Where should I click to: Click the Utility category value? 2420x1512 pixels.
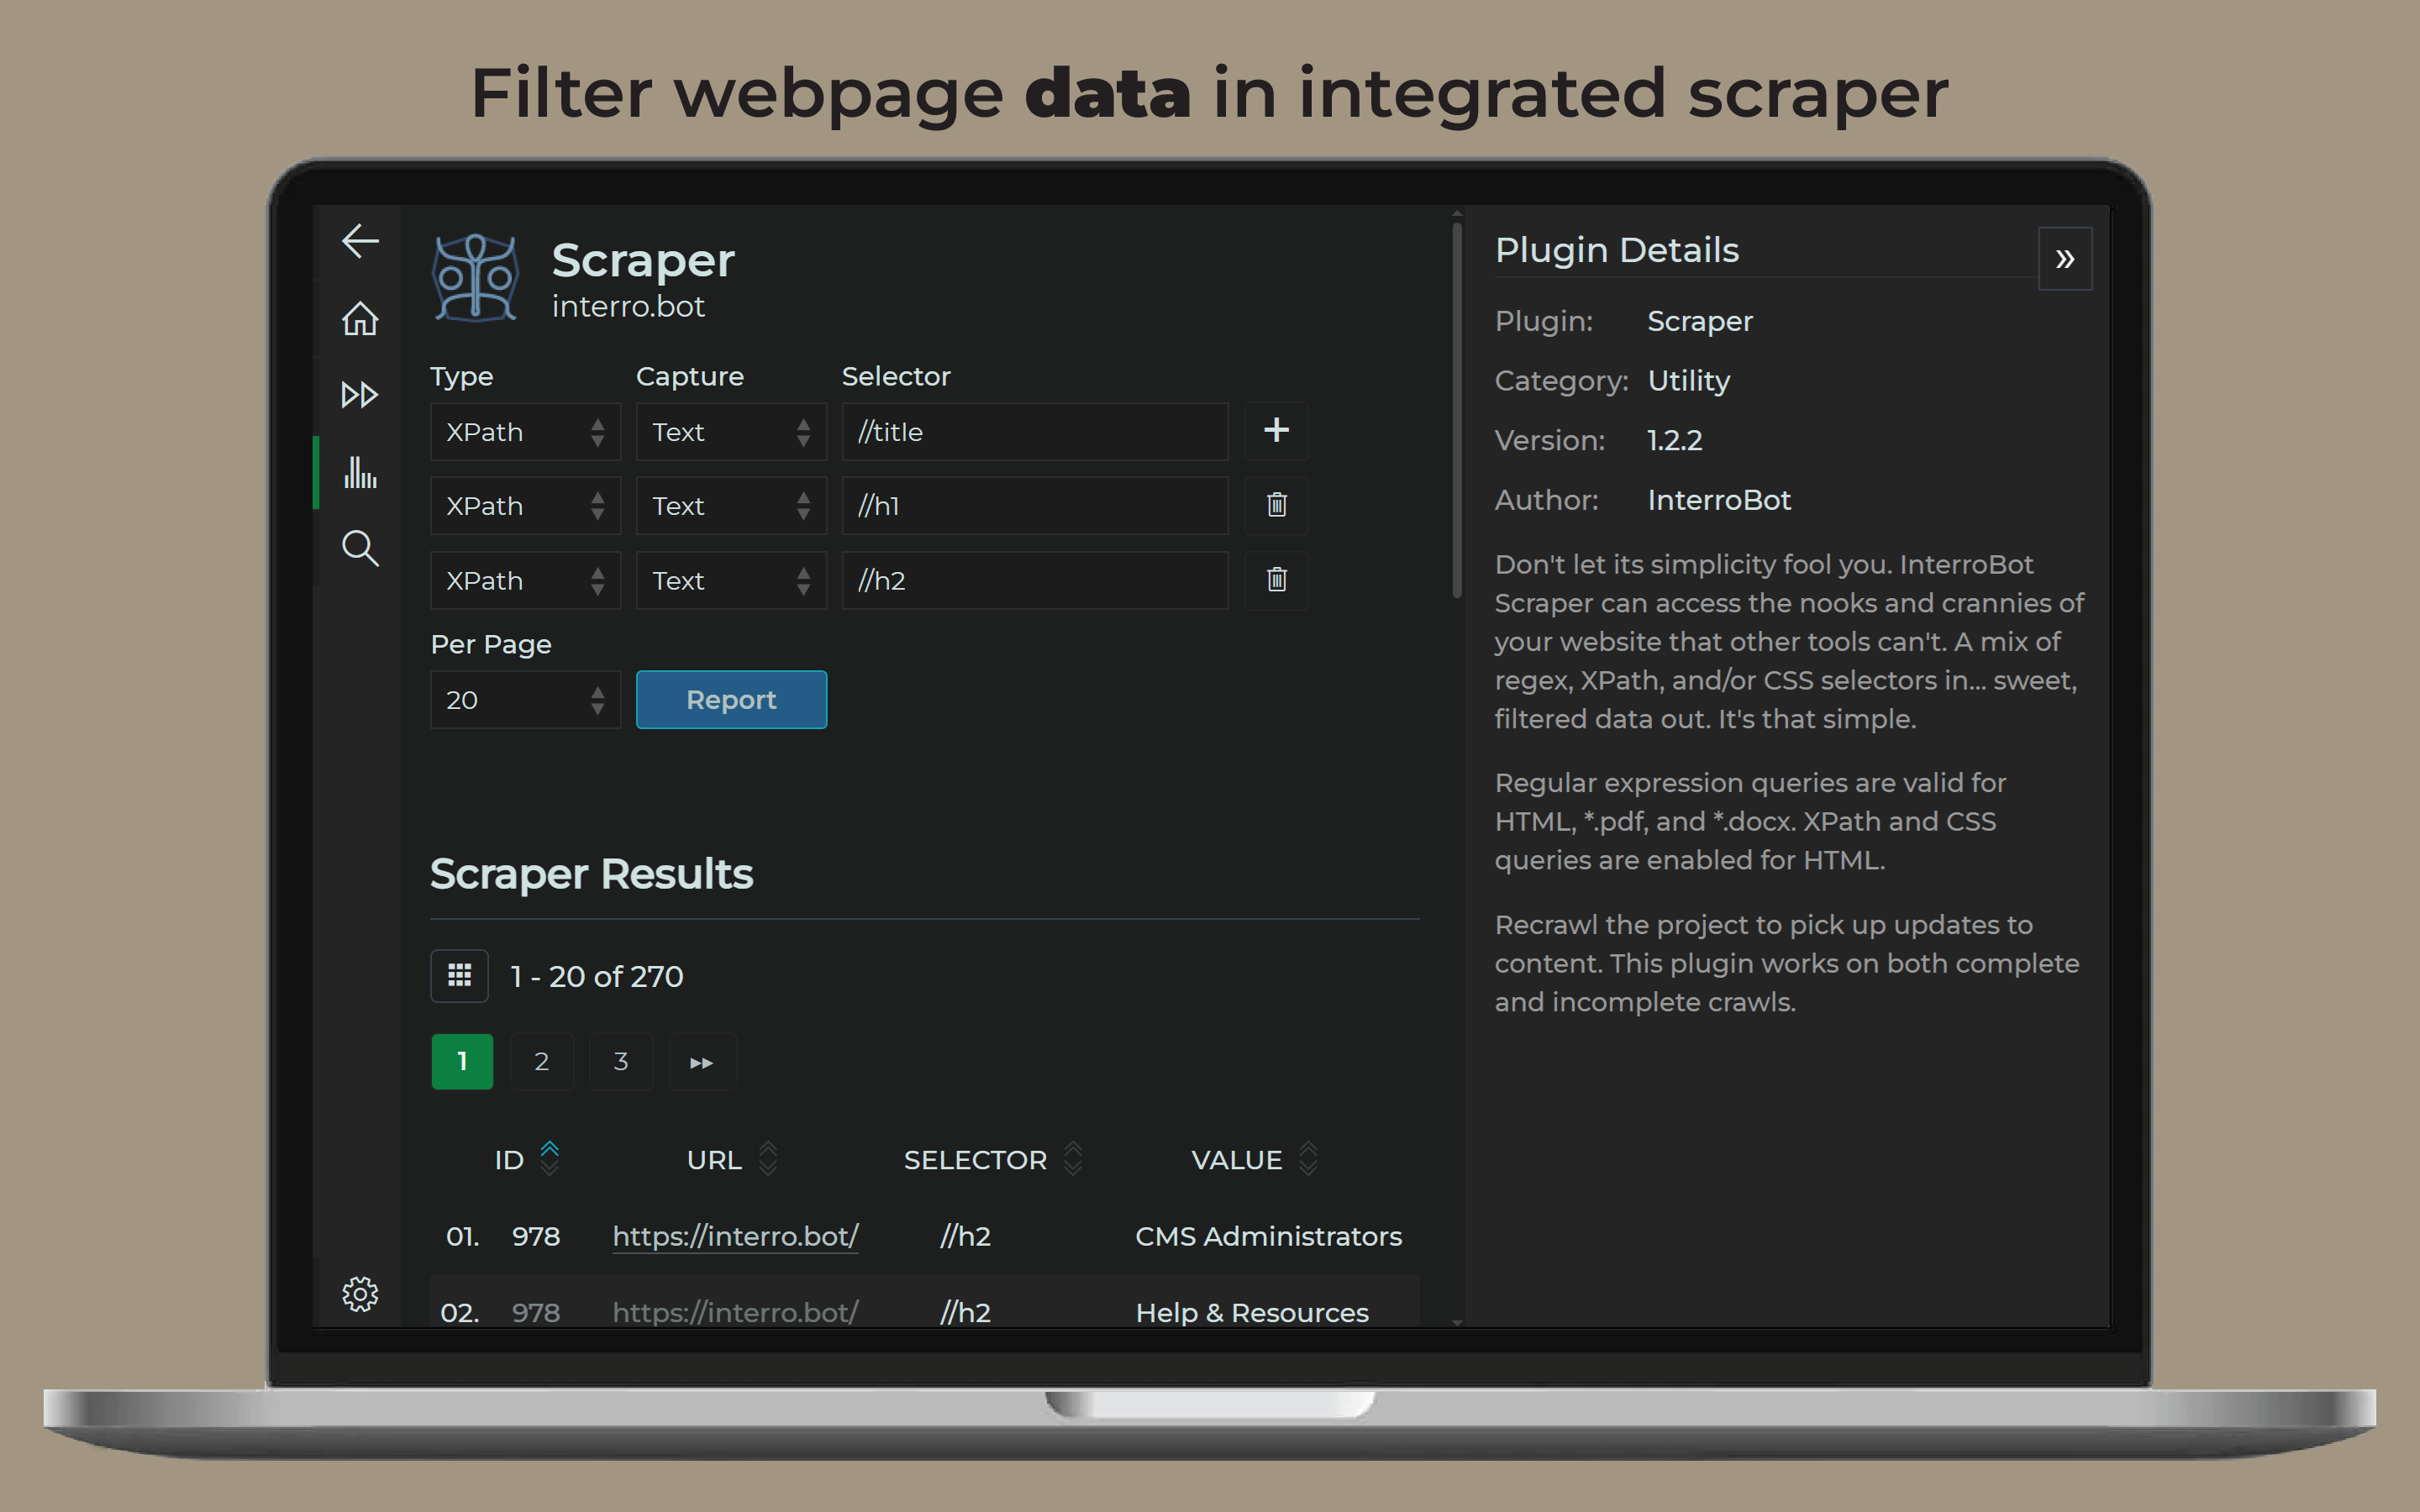point(1689,381)
